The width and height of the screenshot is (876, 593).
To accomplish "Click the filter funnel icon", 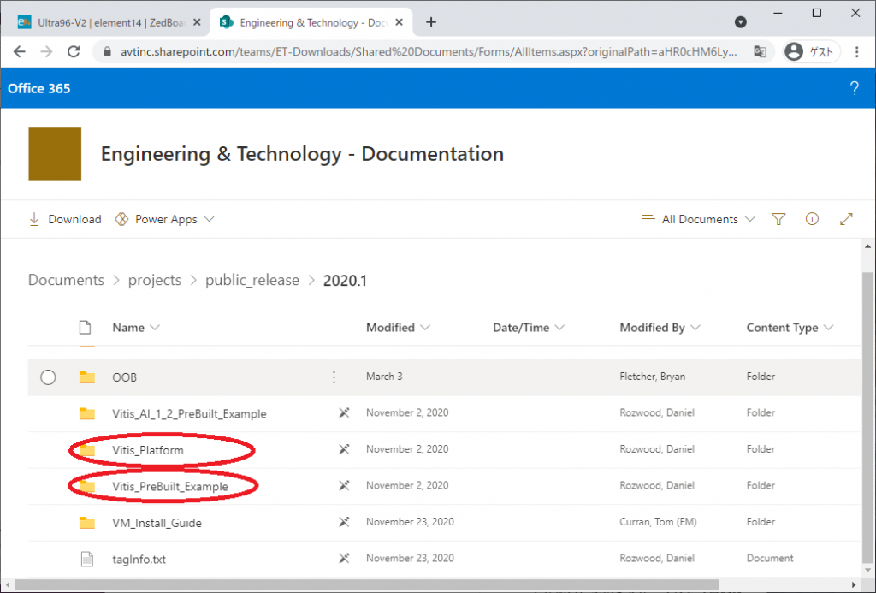I will point(778,219).
